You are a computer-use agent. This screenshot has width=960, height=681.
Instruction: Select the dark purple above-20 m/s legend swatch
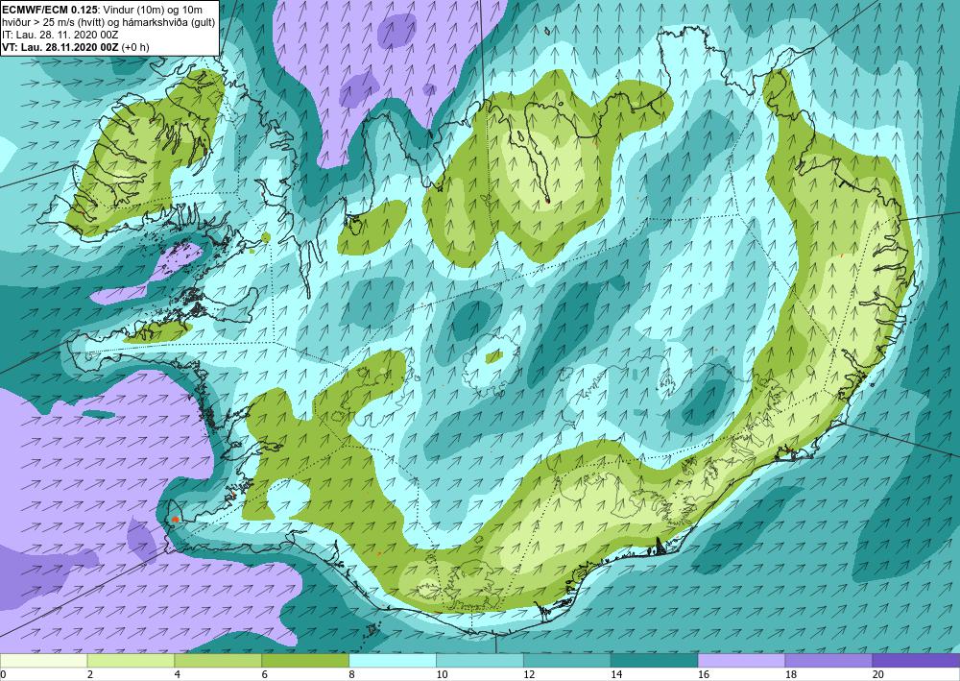(916, 661)
